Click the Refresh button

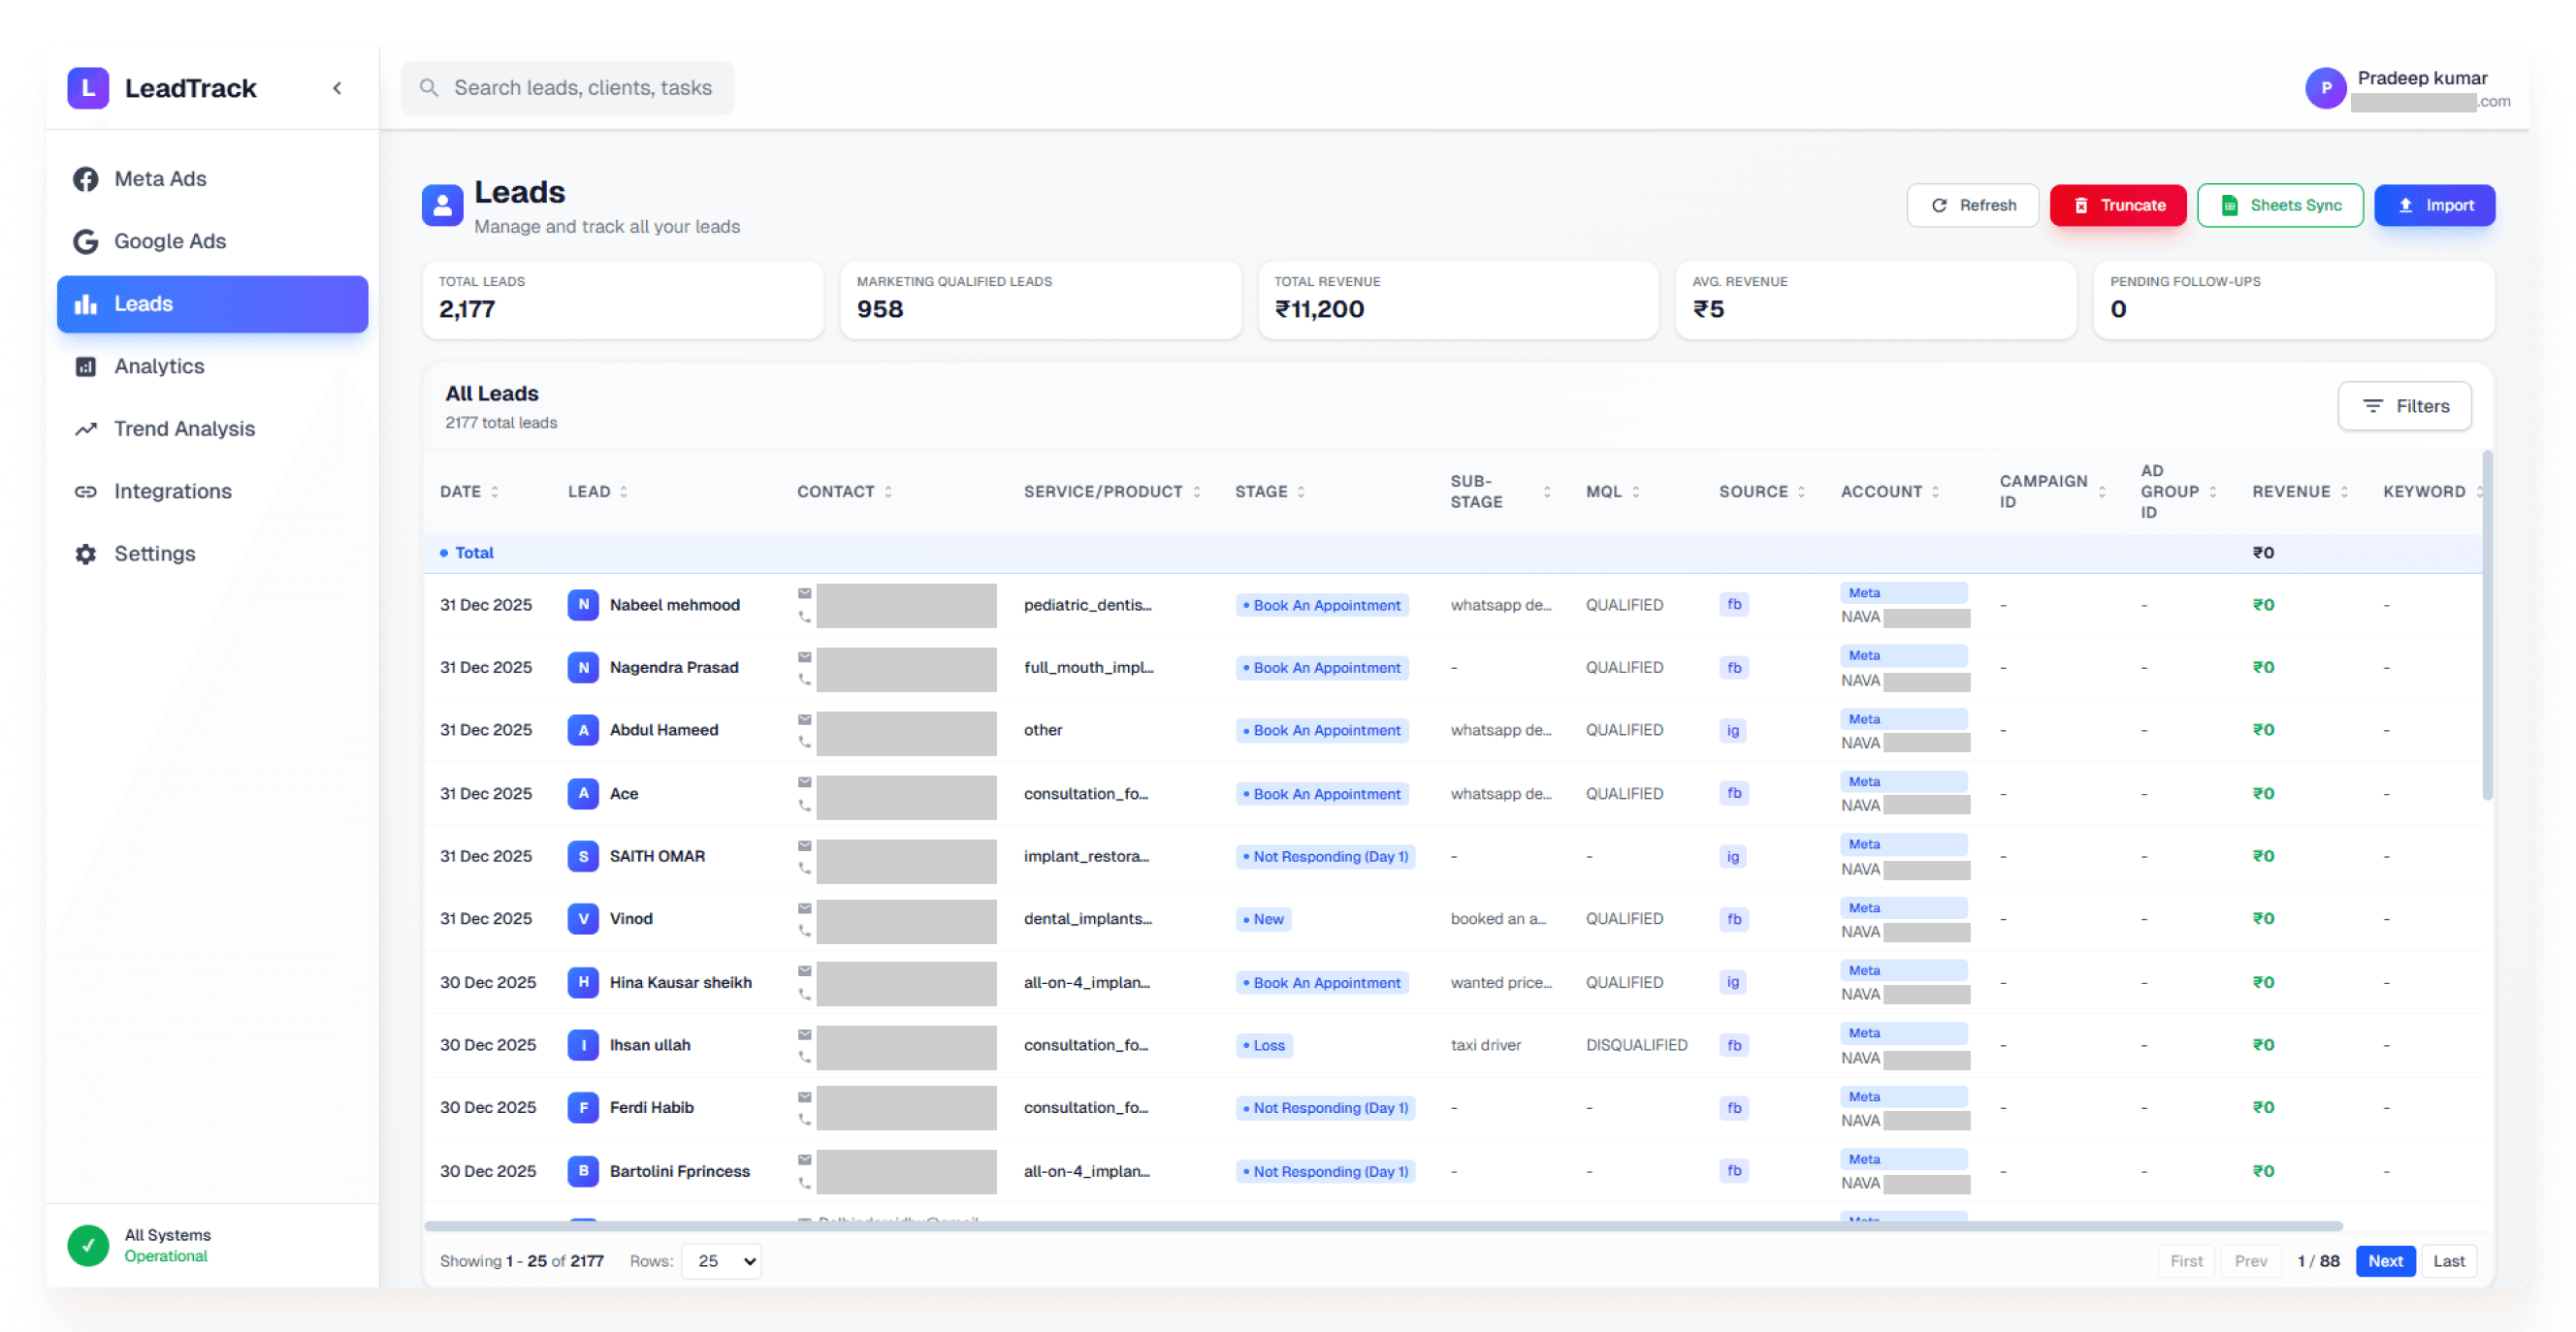1972,205
